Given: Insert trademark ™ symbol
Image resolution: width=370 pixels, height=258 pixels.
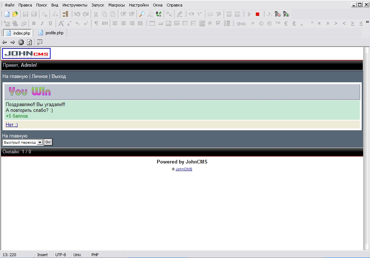Looking at the screenshot, I should coord(278,23).
